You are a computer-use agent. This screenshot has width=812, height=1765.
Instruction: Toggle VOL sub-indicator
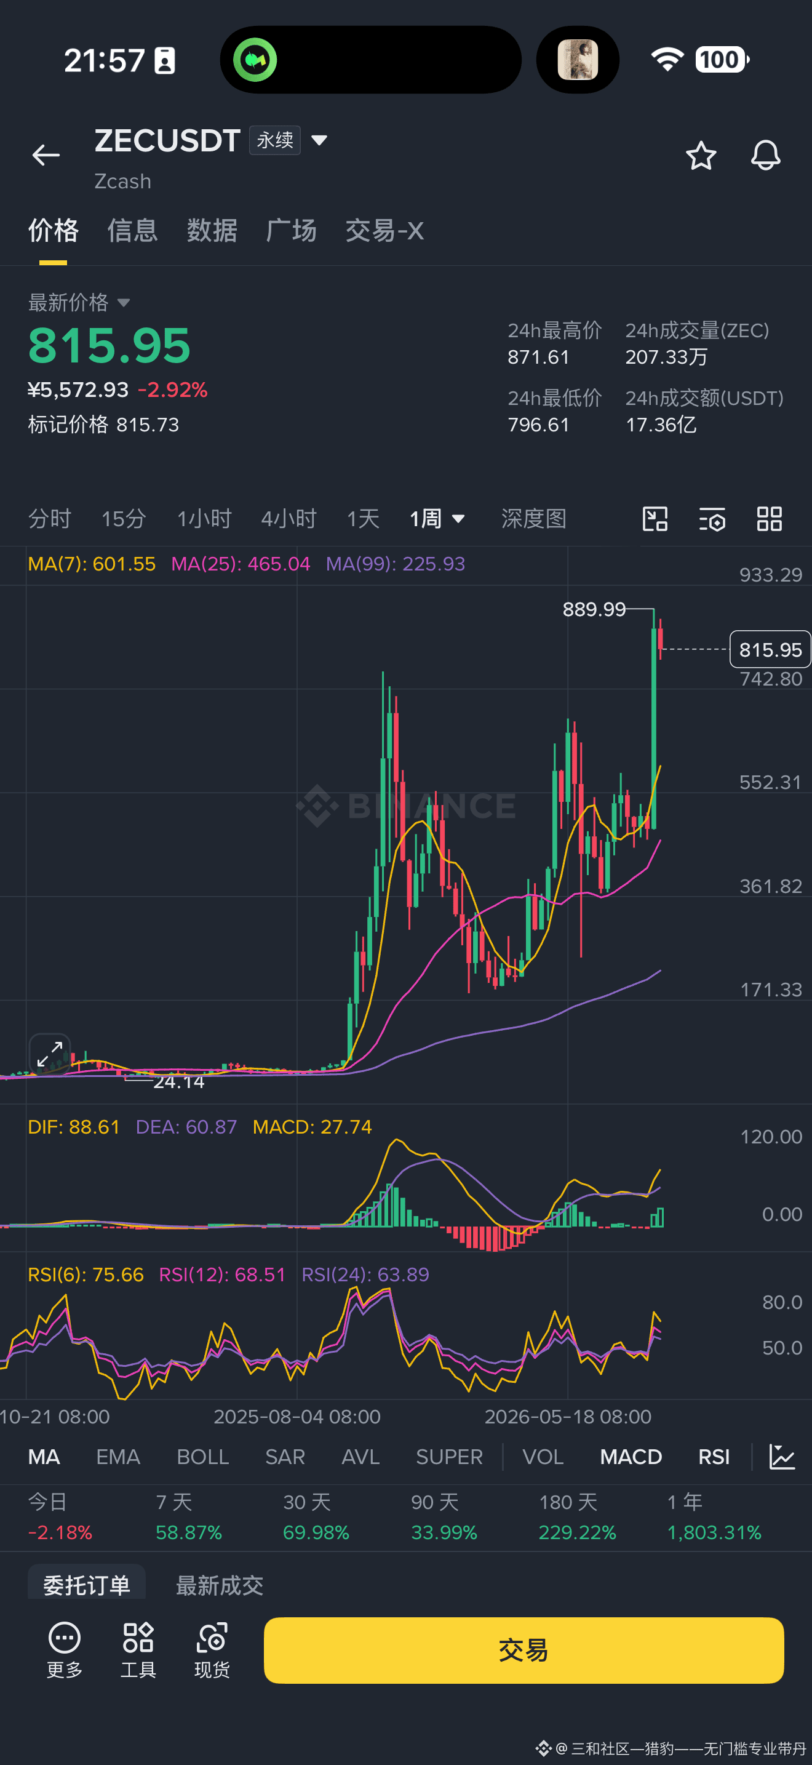pyautogui.click(x=543, y=1457)
